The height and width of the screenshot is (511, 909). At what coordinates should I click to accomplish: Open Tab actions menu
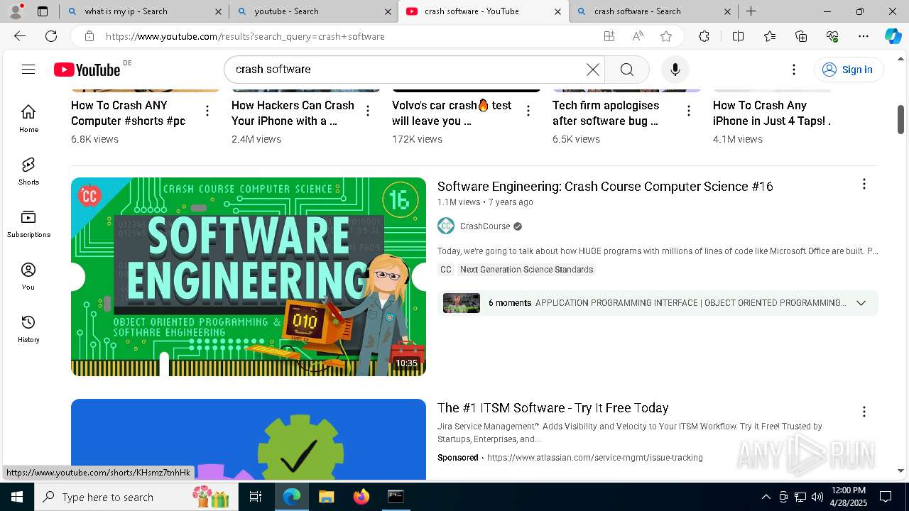[43, 11]
